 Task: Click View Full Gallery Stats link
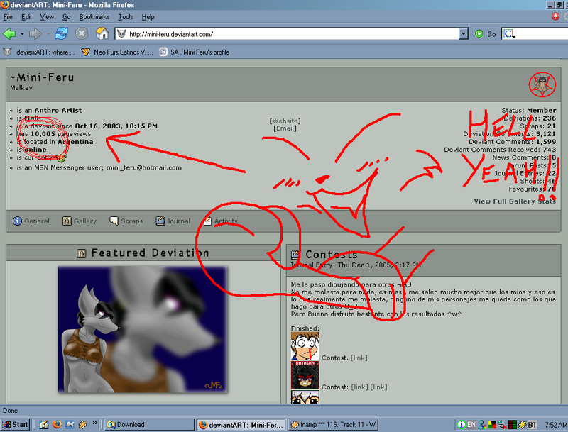pos(515,201)
